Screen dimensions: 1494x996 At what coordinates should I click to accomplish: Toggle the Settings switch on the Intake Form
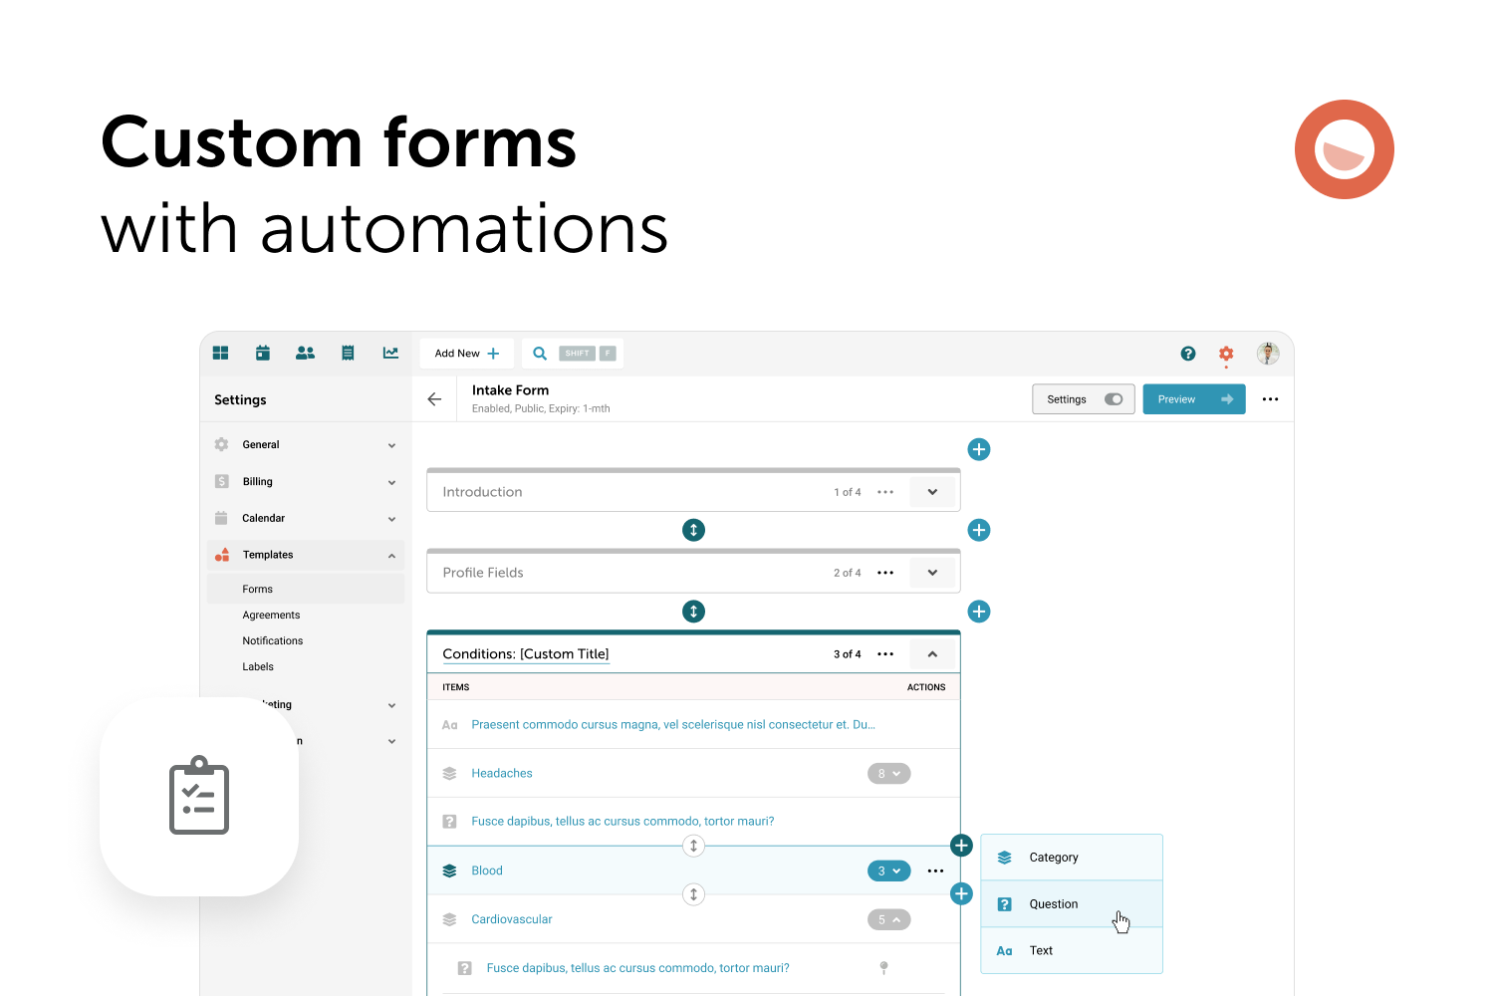point(1113,398)
